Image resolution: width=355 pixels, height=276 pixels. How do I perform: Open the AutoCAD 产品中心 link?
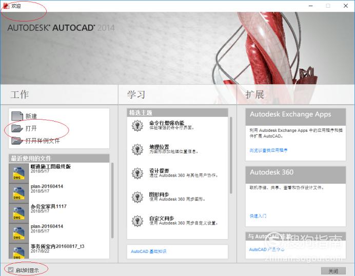[x=267, y=249]
